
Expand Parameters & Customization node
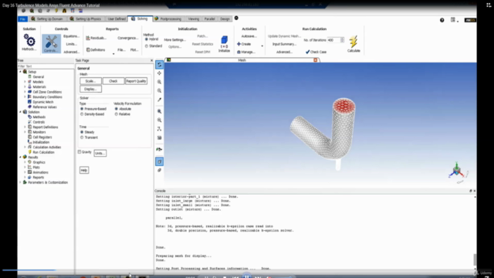click(x=21, y=182)
